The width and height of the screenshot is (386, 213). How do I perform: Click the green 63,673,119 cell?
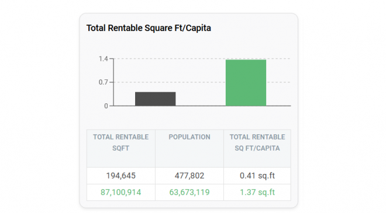coord(189,192)
